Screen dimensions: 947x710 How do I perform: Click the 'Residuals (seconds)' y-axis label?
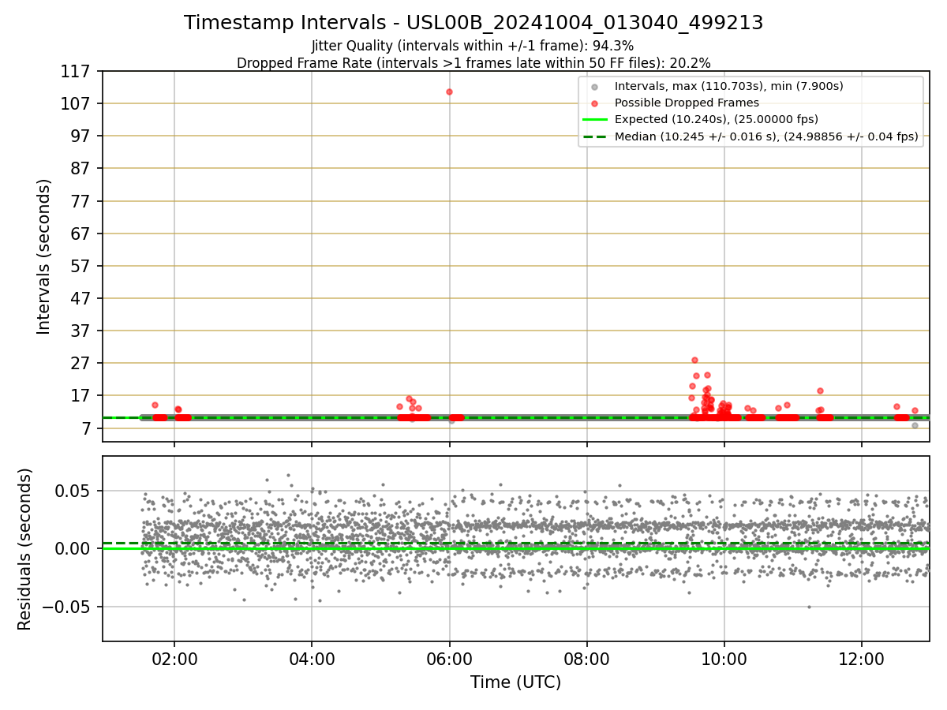click(25, 549)
